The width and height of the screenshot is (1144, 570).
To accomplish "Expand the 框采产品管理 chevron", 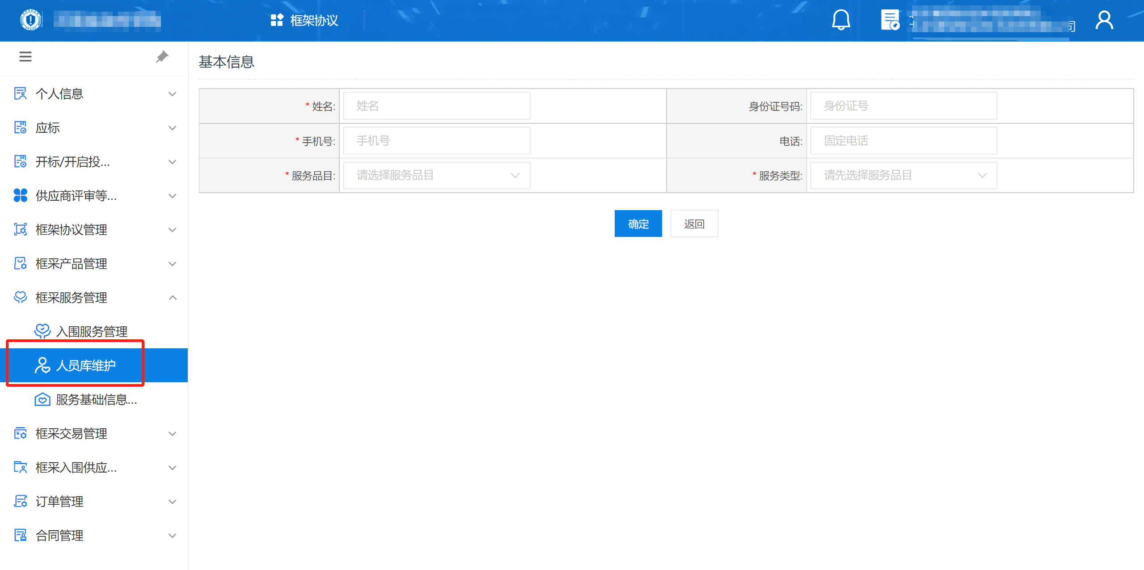I will coord(173,264).
